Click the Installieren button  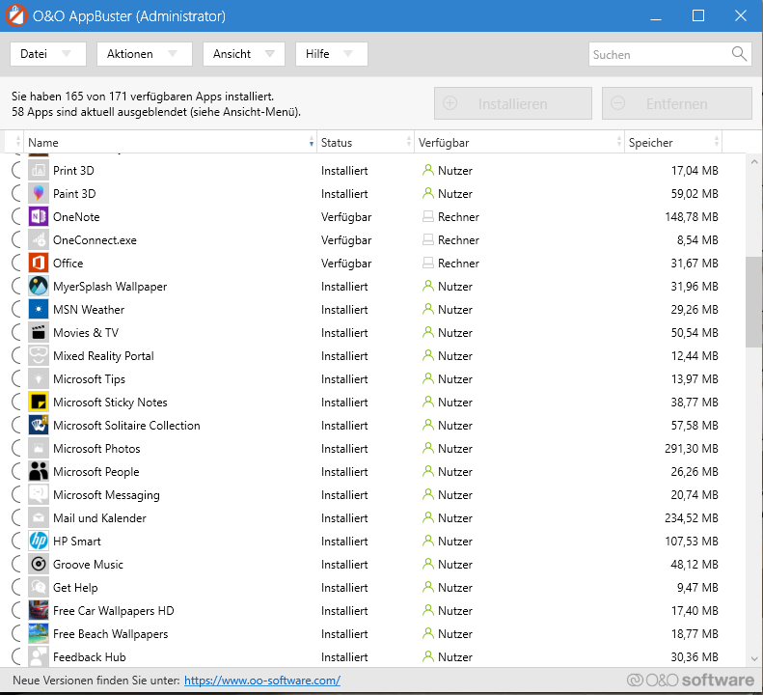tap(513, 103)
